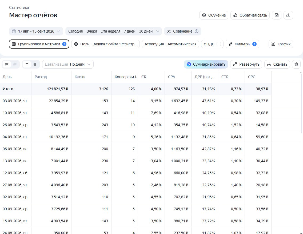This screenshot has height=234, width=303.
Task: Select the Сегодня period preset
Action: click(x=75, y=31)
